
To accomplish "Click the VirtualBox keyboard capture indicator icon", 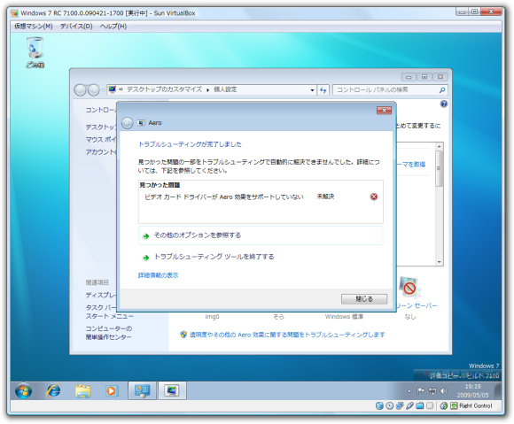I will point(454,406).
